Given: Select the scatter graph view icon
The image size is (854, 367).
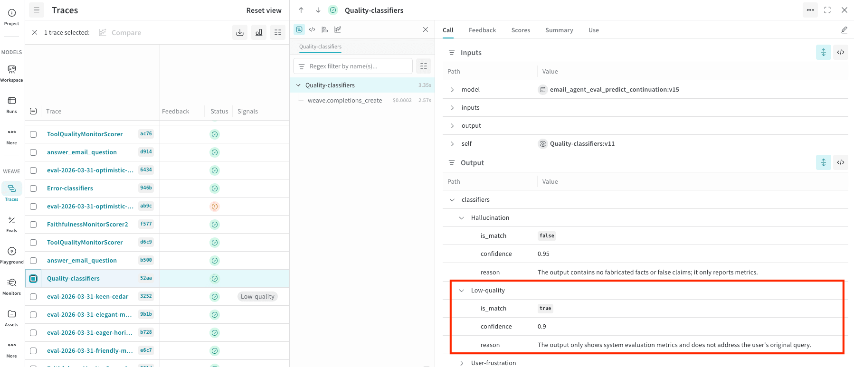Looking at the screenshot, I should [x=338, y=29].
